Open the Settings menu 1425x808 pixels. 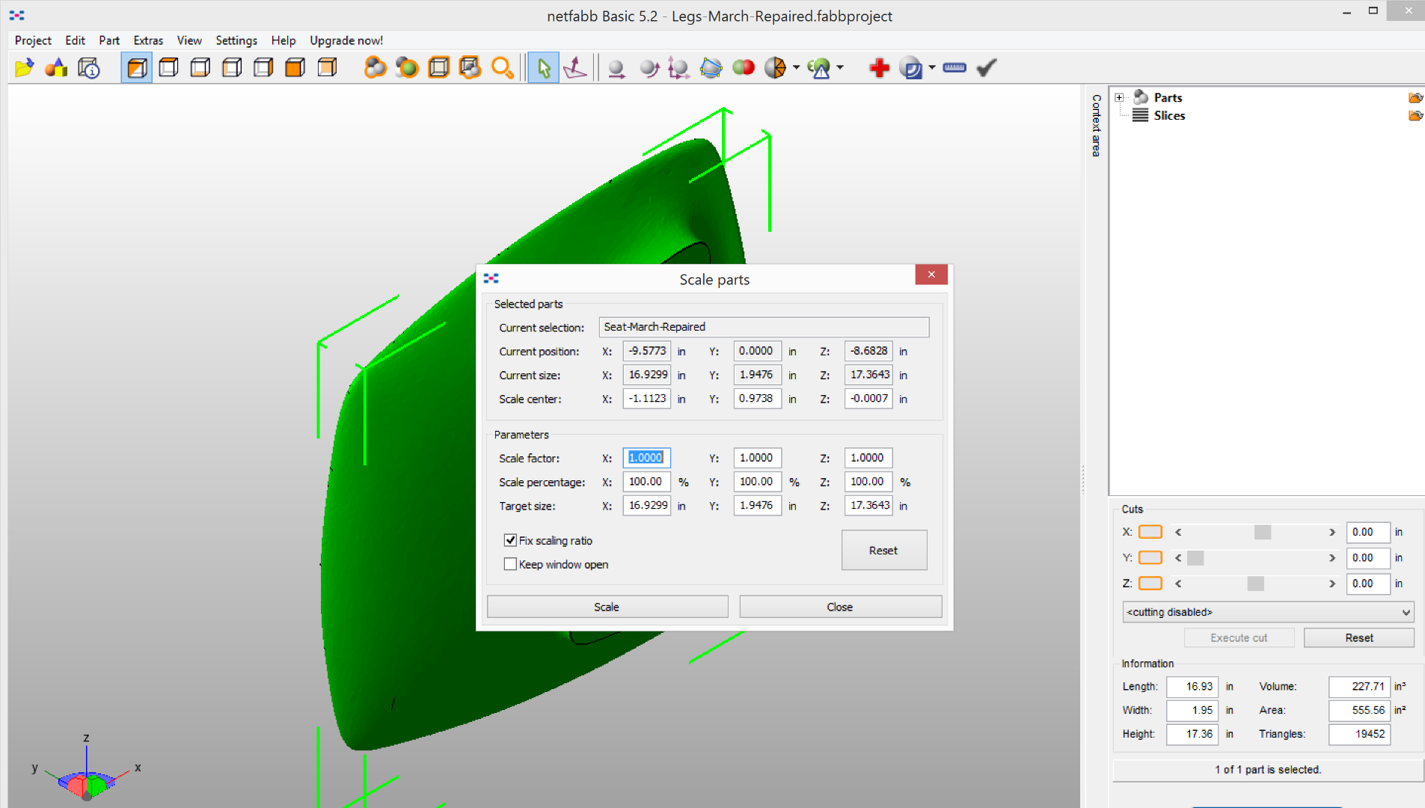[x=236, y=40]
